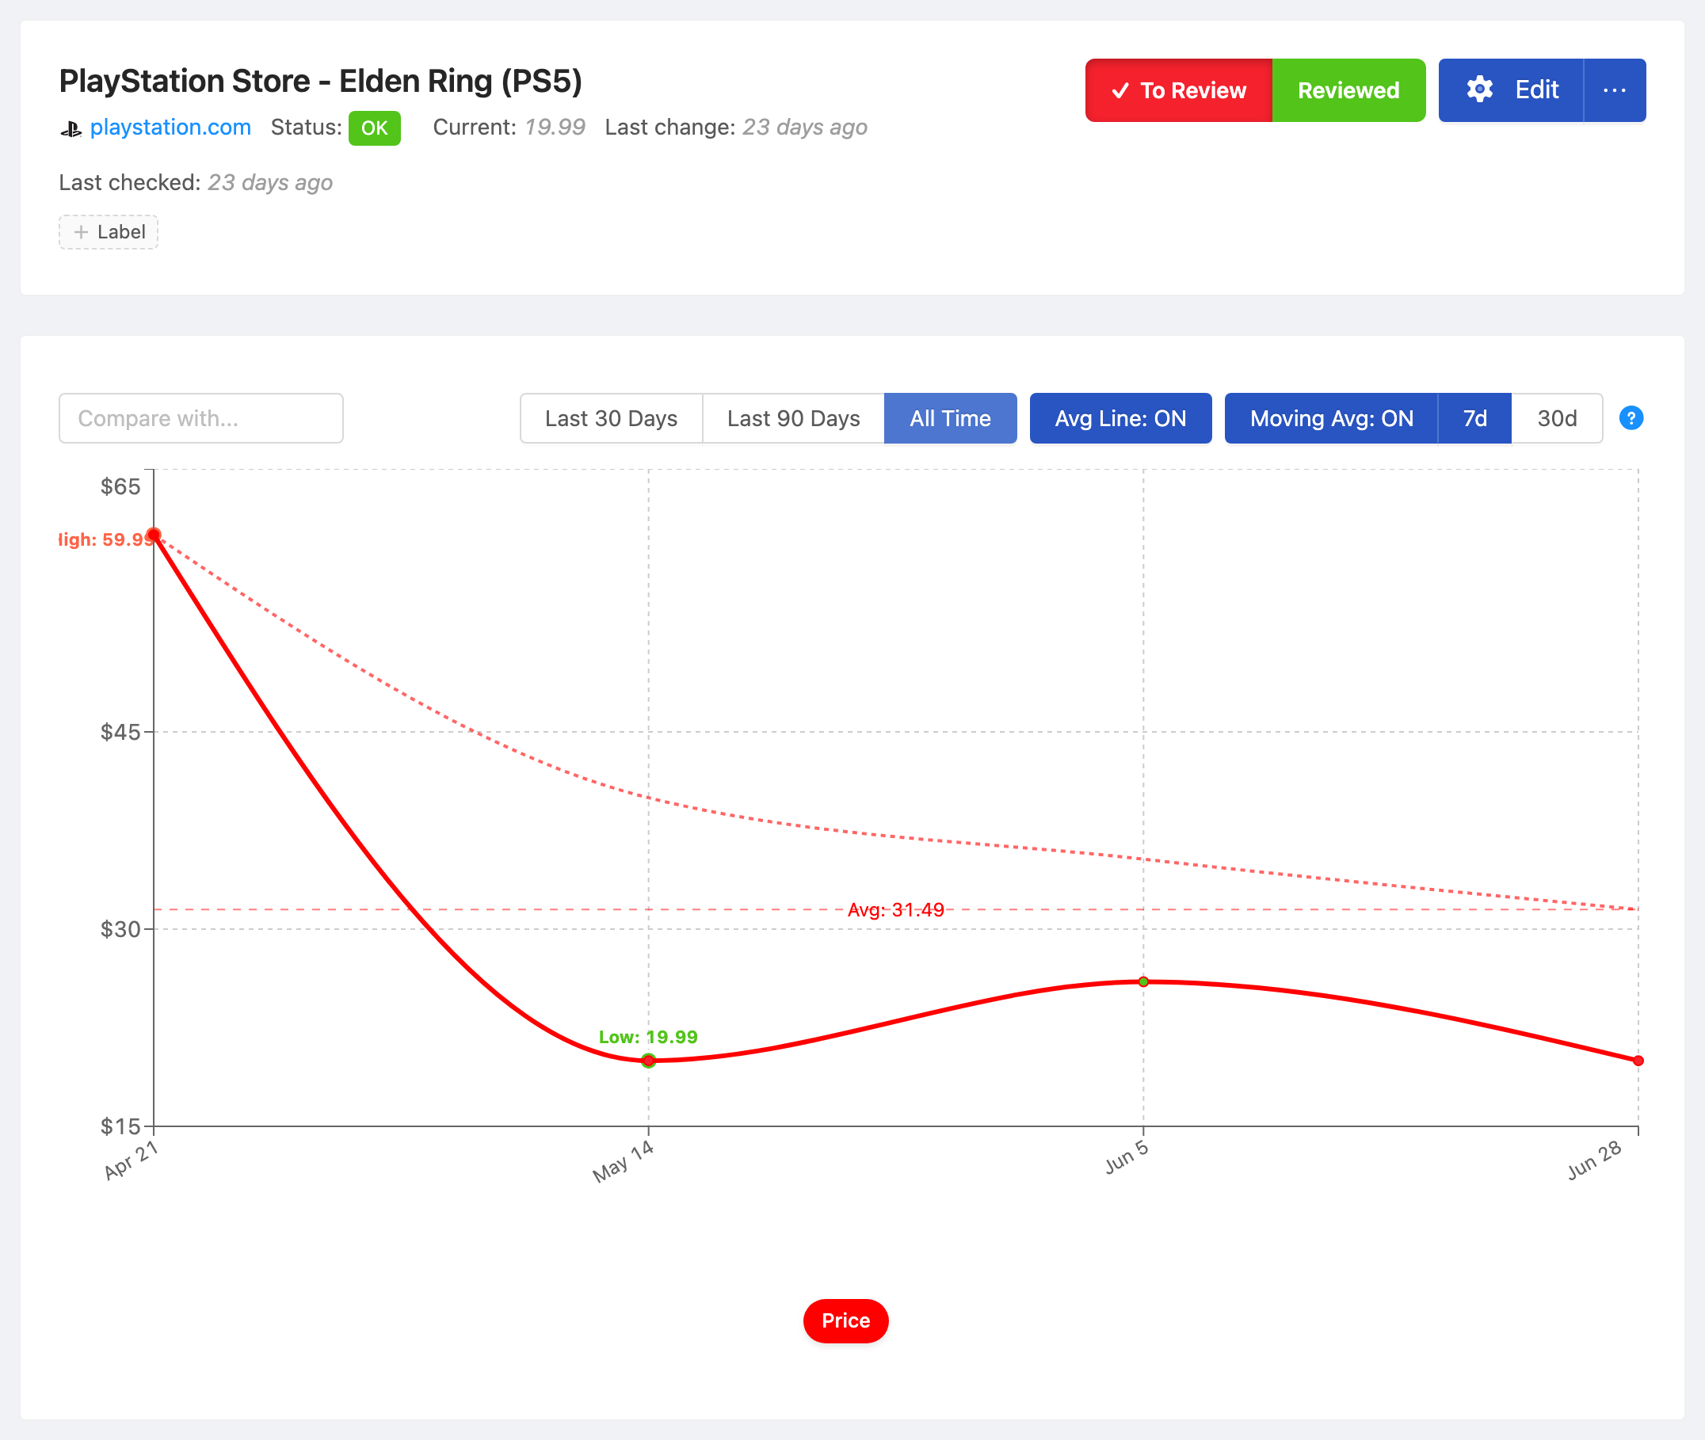Image resolution: width=1705 pixels, height=1440 pixels.
Task: Click the Jun 28 final data point
Action: (1638, 1061)
